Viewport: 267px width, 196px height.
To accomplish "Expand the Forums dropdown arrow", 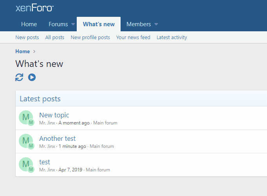I will click(x=73, y=24).
